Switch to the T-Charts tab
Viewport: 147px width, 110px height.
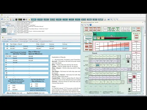click(x=30, y=39)
